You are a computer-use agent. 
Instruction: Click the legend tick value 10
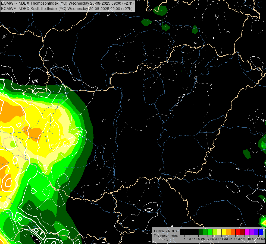(189, 239)
